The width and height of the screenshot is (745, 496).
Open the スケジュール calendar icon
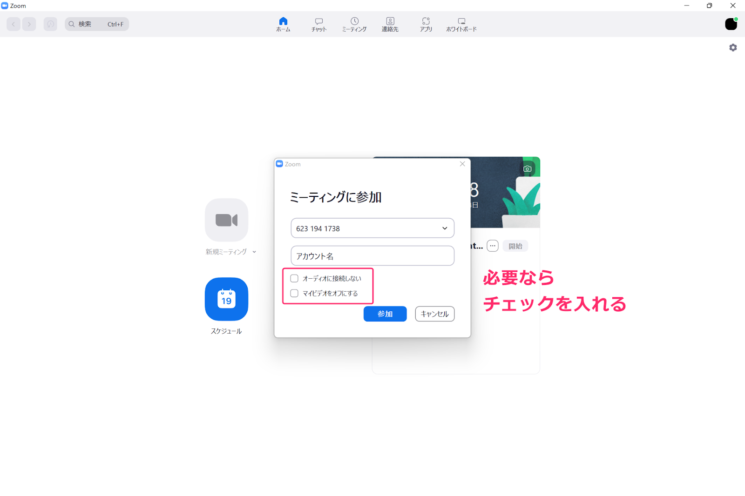(226, 299)
